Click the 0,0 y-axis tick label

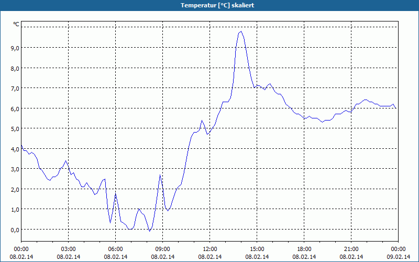(x=16, y=230)
